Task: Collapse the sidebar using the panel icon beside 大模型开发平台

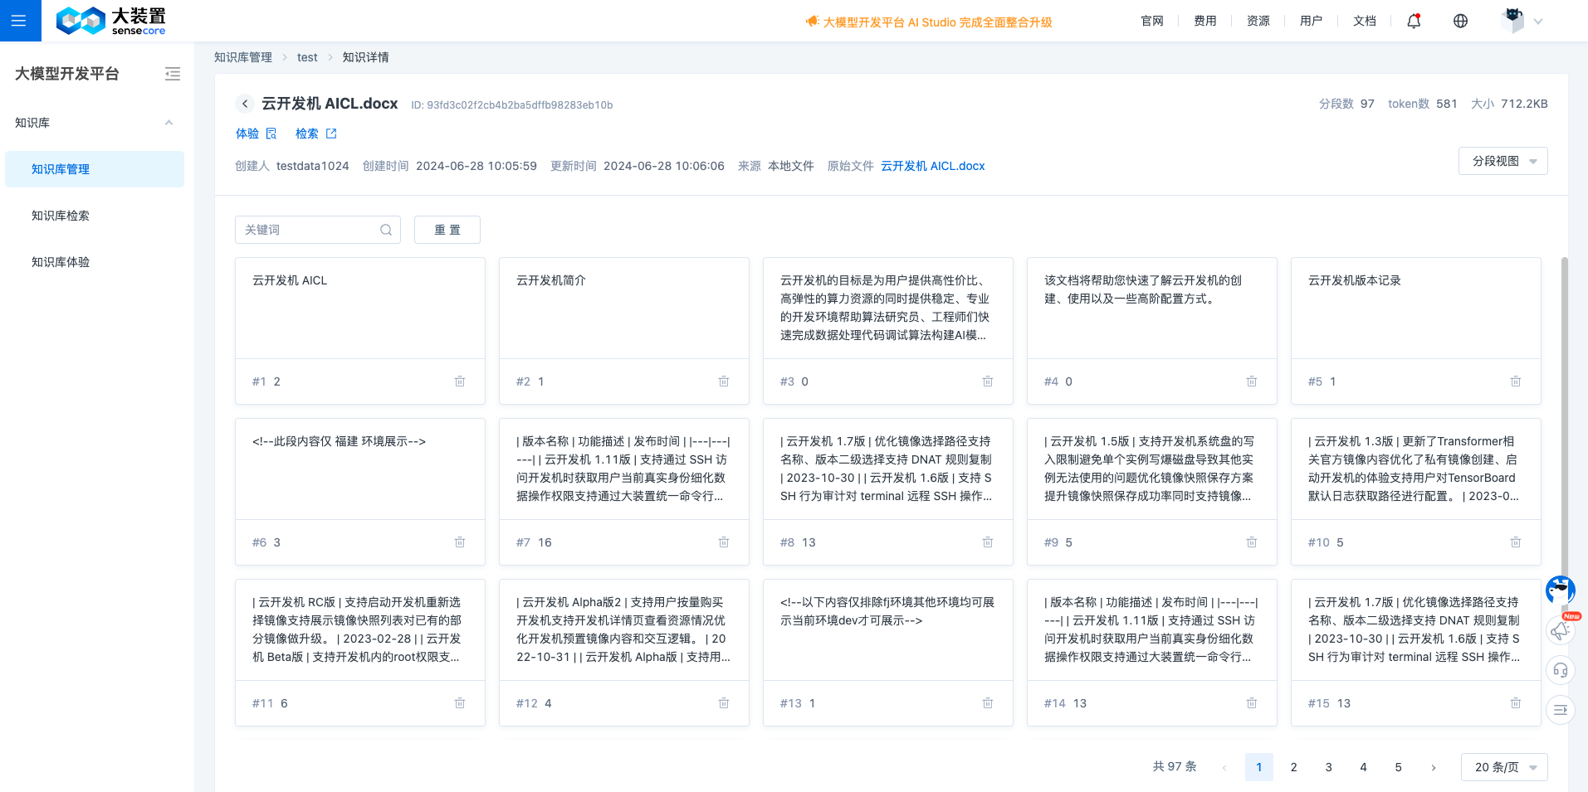Action: (x=173, y=74)
